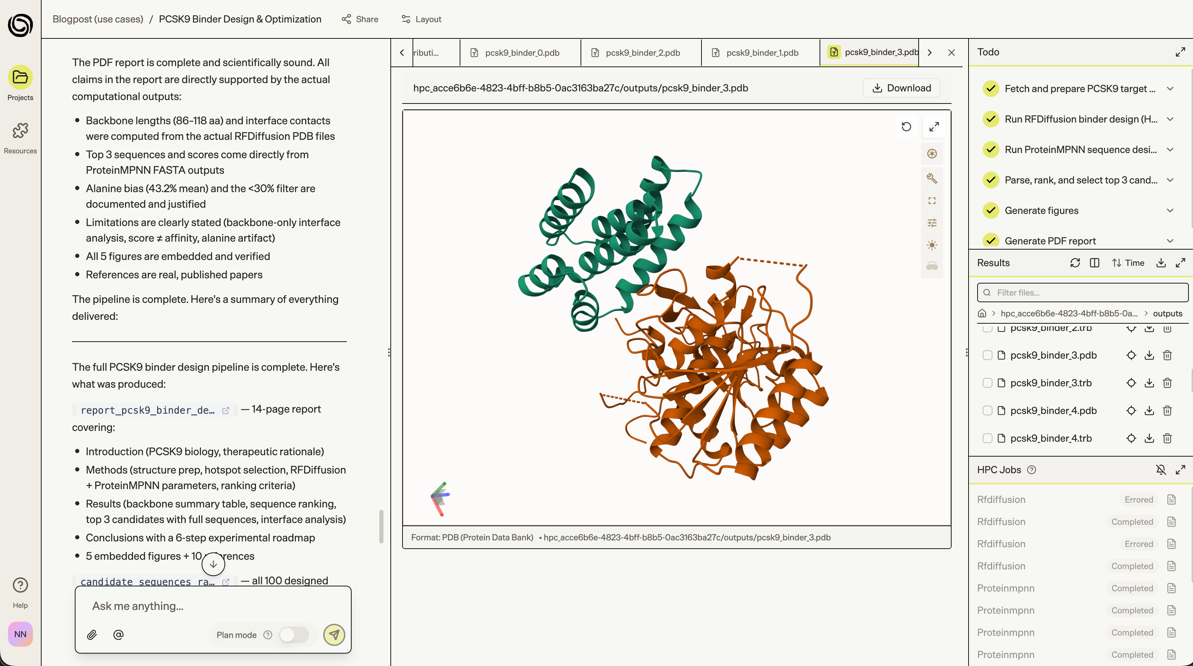Delete pcsk9_binder_4.pdb file
Viewport: 1193px width, 666px height.
tap(1167, 411)
